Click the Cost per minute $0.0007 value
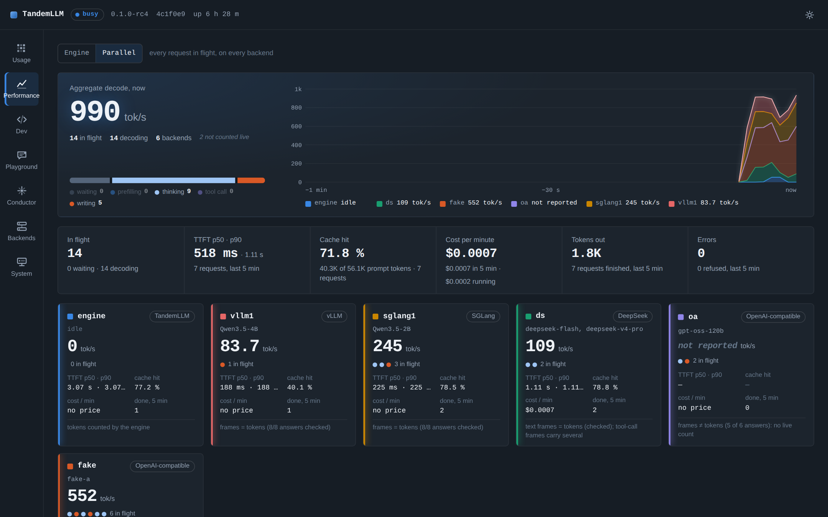 [471, 253]
